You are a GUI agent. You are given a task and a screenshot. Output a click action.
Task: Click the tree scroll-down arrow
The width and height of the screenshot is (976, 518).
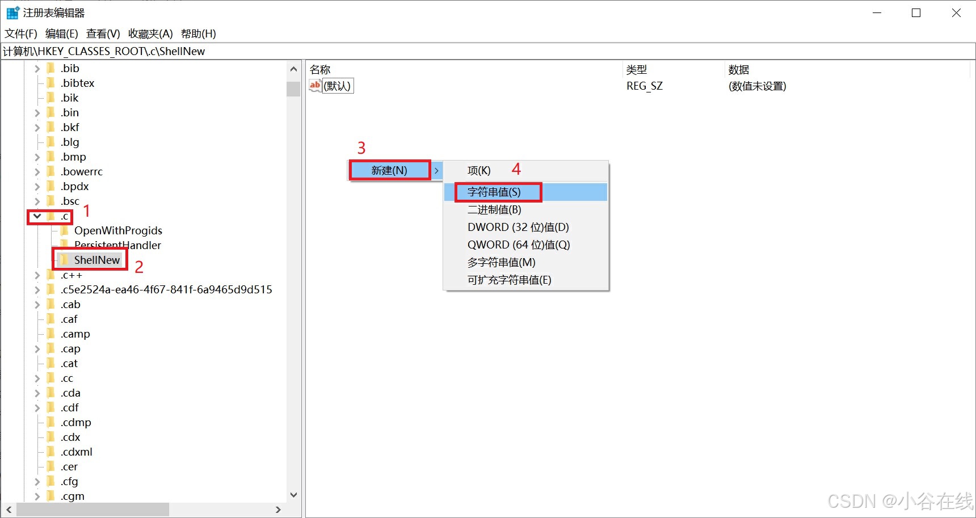293,495
